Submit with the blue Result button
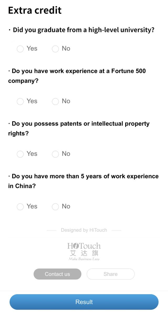The height and width of the screenshot is (313, 168). [x=84, y=302]
